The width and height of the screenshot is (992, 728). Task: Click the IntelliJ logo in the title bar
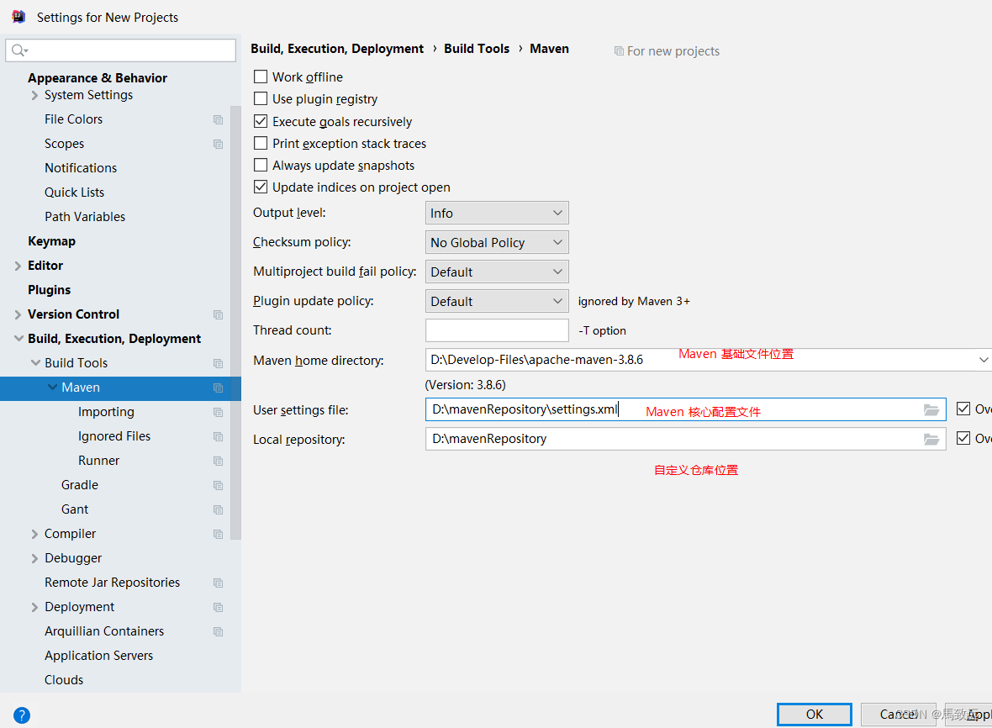[x=18, y=17]
